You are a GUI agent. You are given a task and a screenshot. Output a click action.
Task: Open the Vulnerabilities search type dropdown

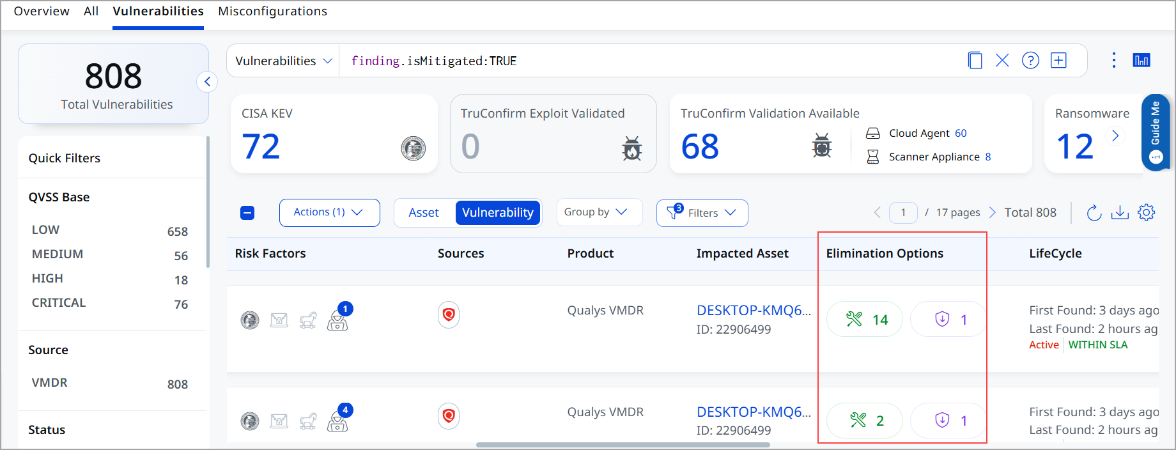tap(283, 61)
